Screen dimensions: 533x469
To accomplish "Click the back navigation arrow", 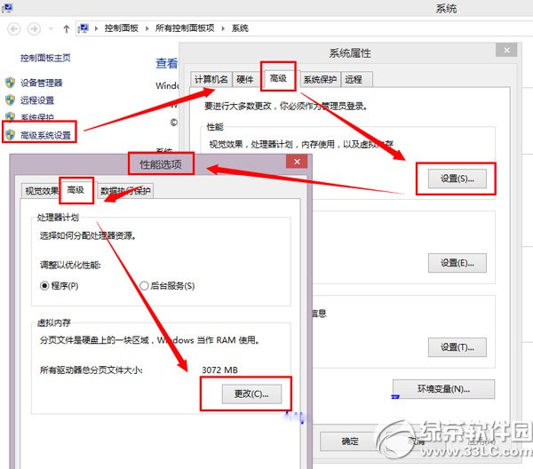I will [14, 29].
